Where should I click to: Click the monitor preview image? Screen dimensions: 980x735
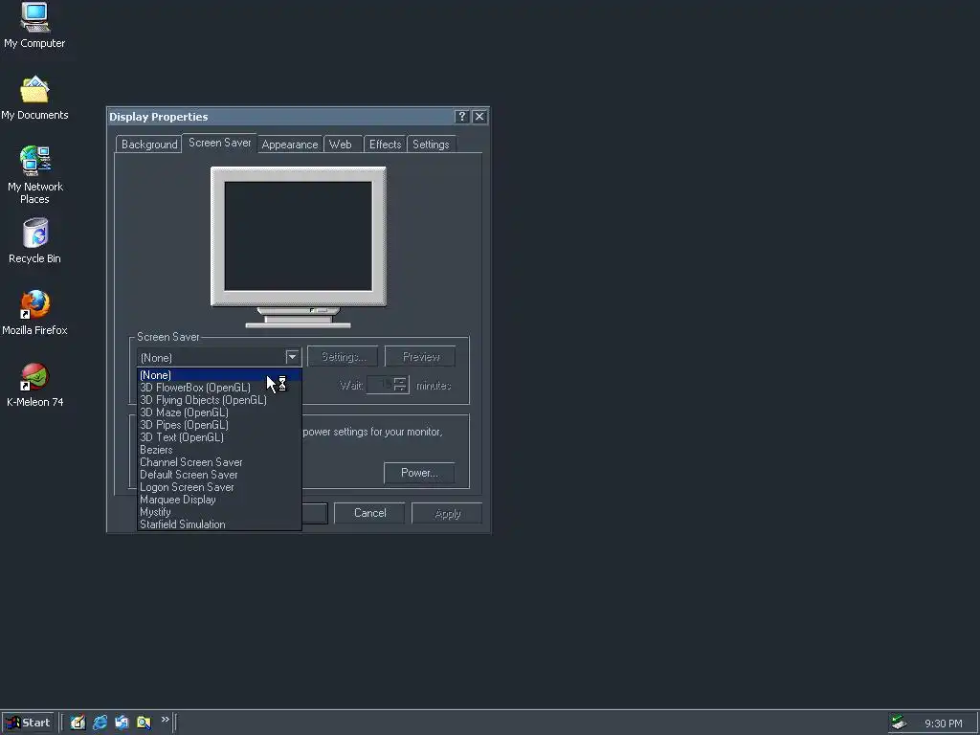[x=299, y=246]
